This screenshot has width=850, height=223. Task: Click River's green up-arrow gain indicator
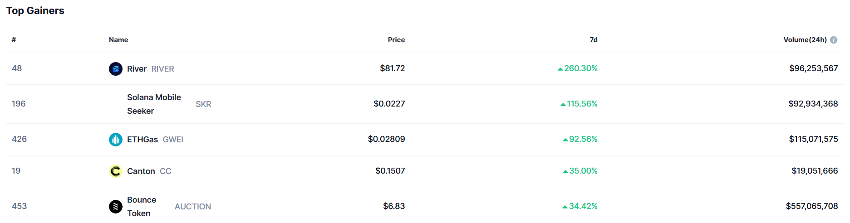click(x=560, y=69)
